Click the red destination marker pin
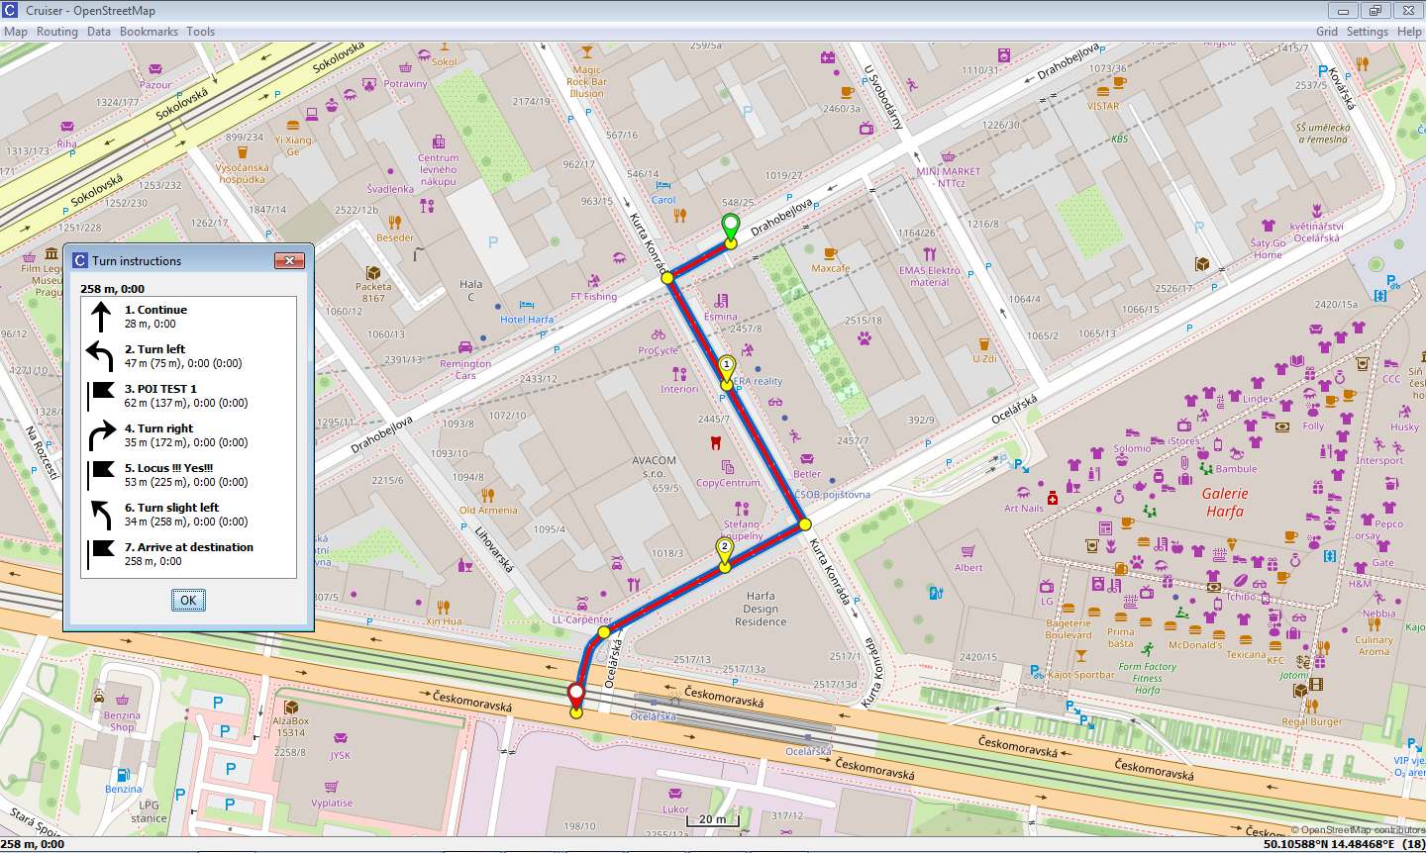The width and height of the screenshot is (1426, 853). pyautogui.click(x=575, y=695)
